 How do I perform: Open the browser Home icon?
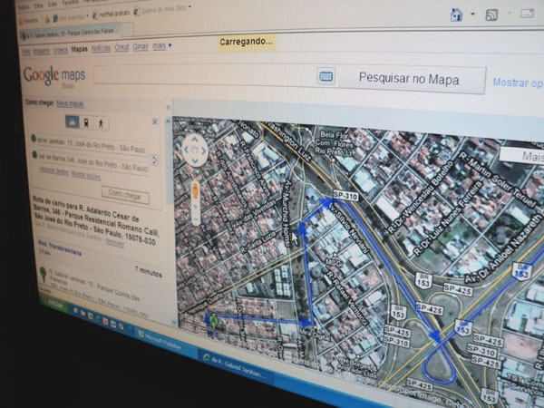(456, 15)
